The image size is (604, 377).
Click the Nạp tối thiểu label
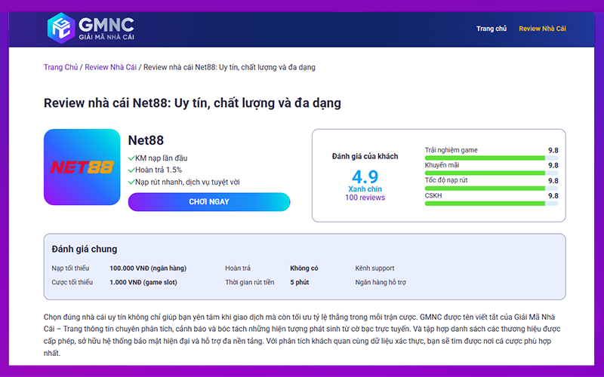point(70,268)
